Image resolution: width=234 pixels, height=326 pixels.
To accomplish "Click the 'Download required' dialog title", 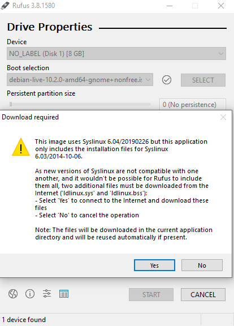I will [x=31, y=117].
